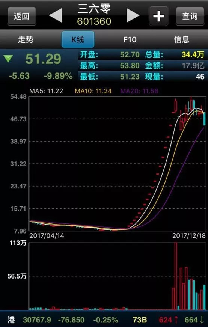Tap the 38.97 price axis label
The height and width of the screenshot is (327, 208).
click(x=18, y=141)
